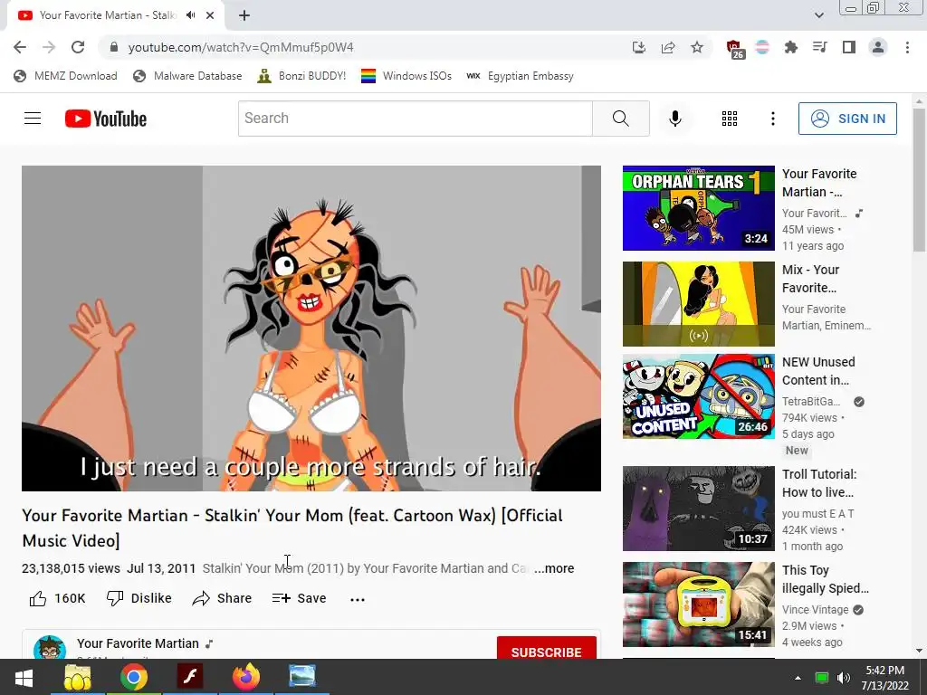Open NEW Unused Content video title

pos(818,370)
